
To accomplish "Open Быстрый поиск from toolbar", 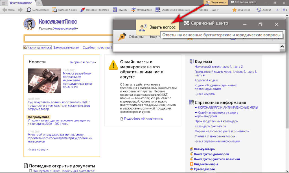I will coord(38,10).
